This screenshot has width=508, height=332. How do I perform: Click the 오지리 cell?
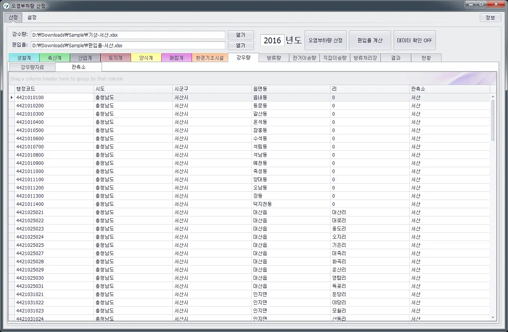point(370,237)
